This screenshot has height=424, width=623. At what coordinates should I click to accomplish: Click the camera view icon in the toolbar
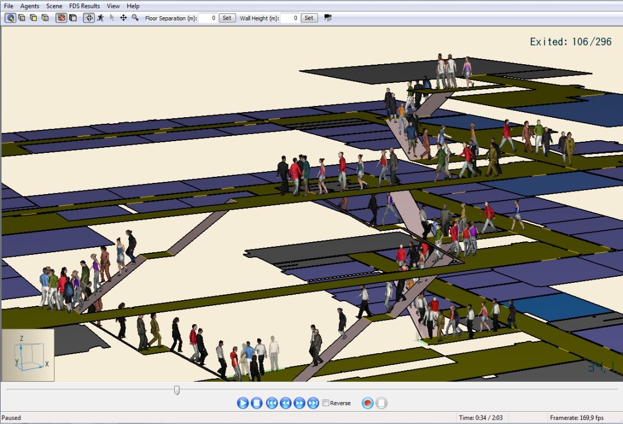pos(328,18)
